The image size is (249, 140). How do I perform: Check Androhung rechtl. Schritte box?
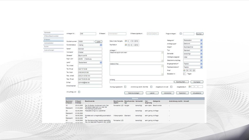pos(151,87)
